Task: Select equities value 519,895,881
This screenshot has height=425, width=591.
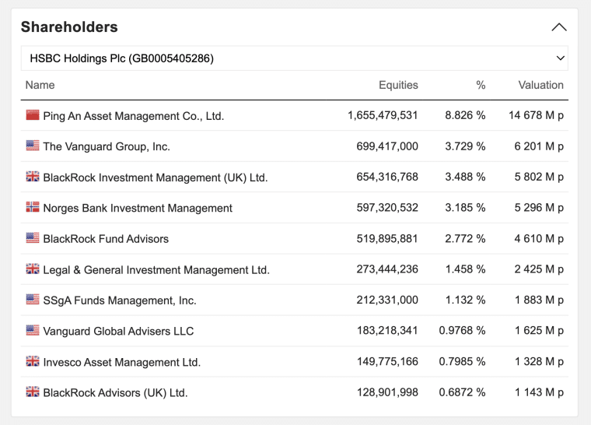Action: 387,238
